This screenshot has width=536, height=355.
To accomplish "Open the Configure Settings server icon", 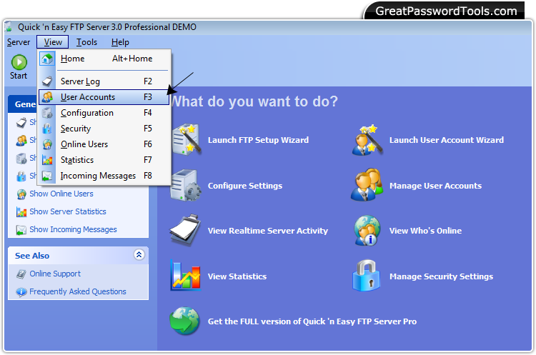I will pyautogui.click(x=185, y=186).
